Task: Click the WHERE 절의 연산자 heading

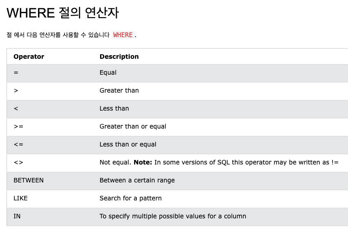Action: 63,13
